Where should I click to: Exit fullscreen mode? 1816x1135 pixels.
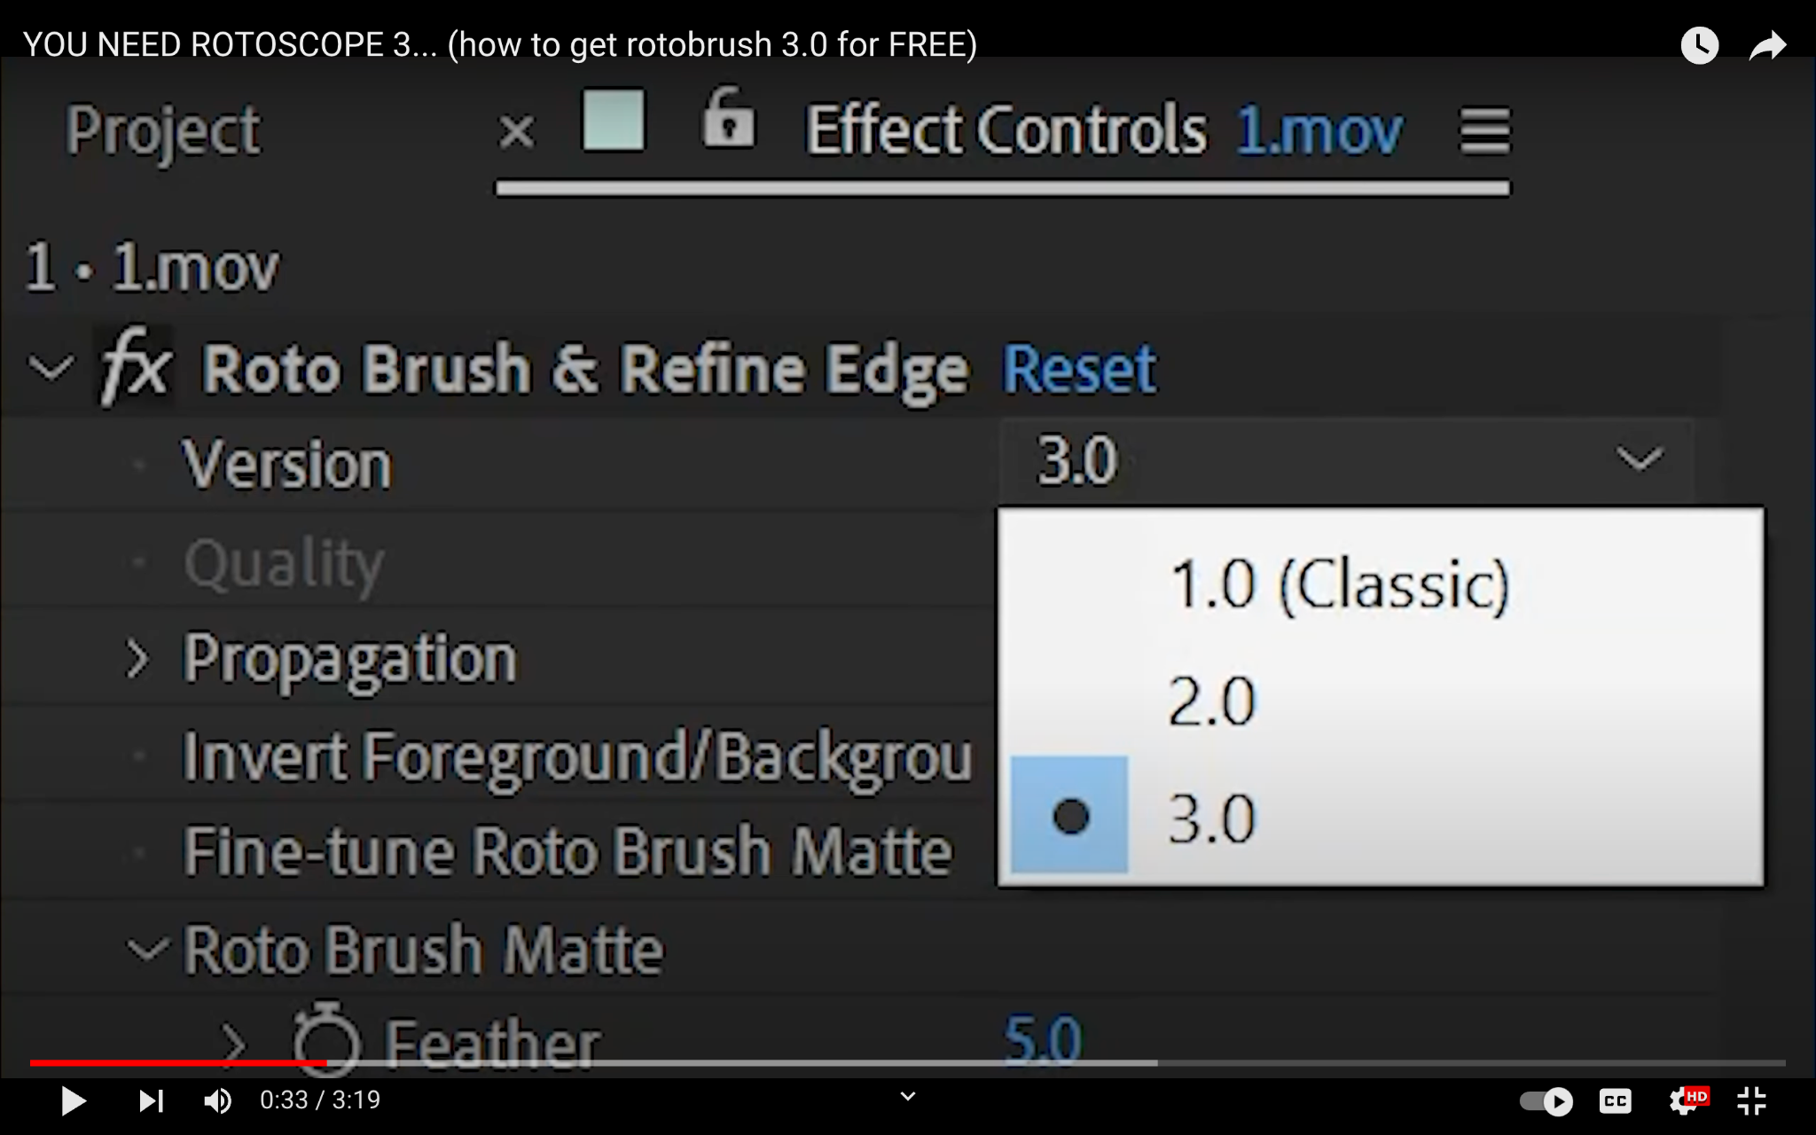[x=1751, y=1101]
